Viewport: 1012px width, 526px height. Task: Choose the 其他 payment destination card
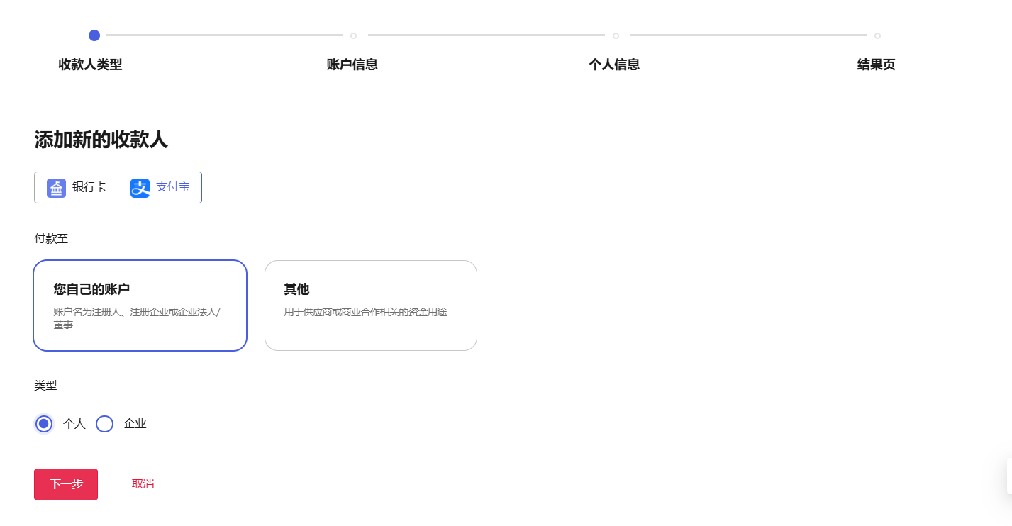pos(370,305)
